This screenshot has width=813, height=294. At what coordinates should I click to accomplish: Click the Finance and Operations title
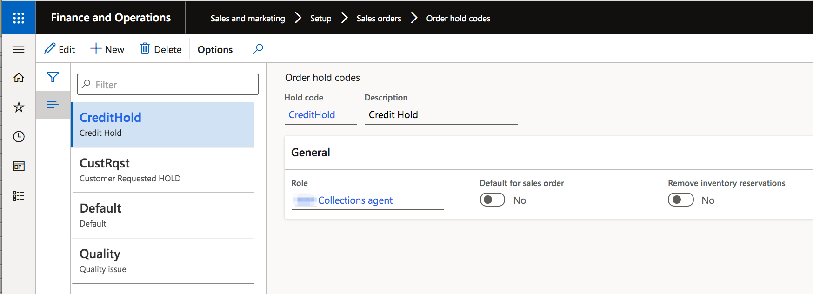coord(111,18)
